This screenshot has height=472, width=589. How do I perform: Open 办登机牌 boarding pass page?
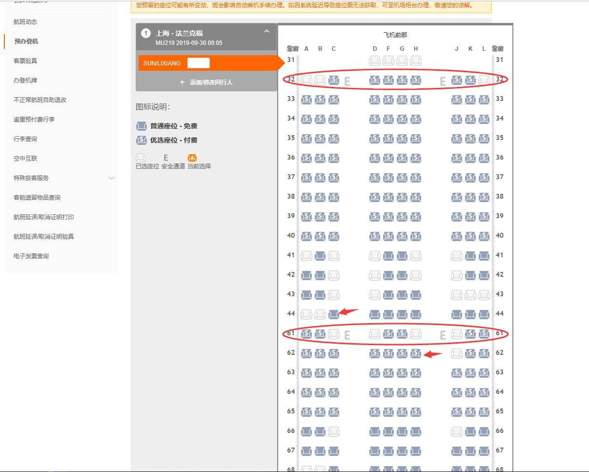tap(25, 81)
